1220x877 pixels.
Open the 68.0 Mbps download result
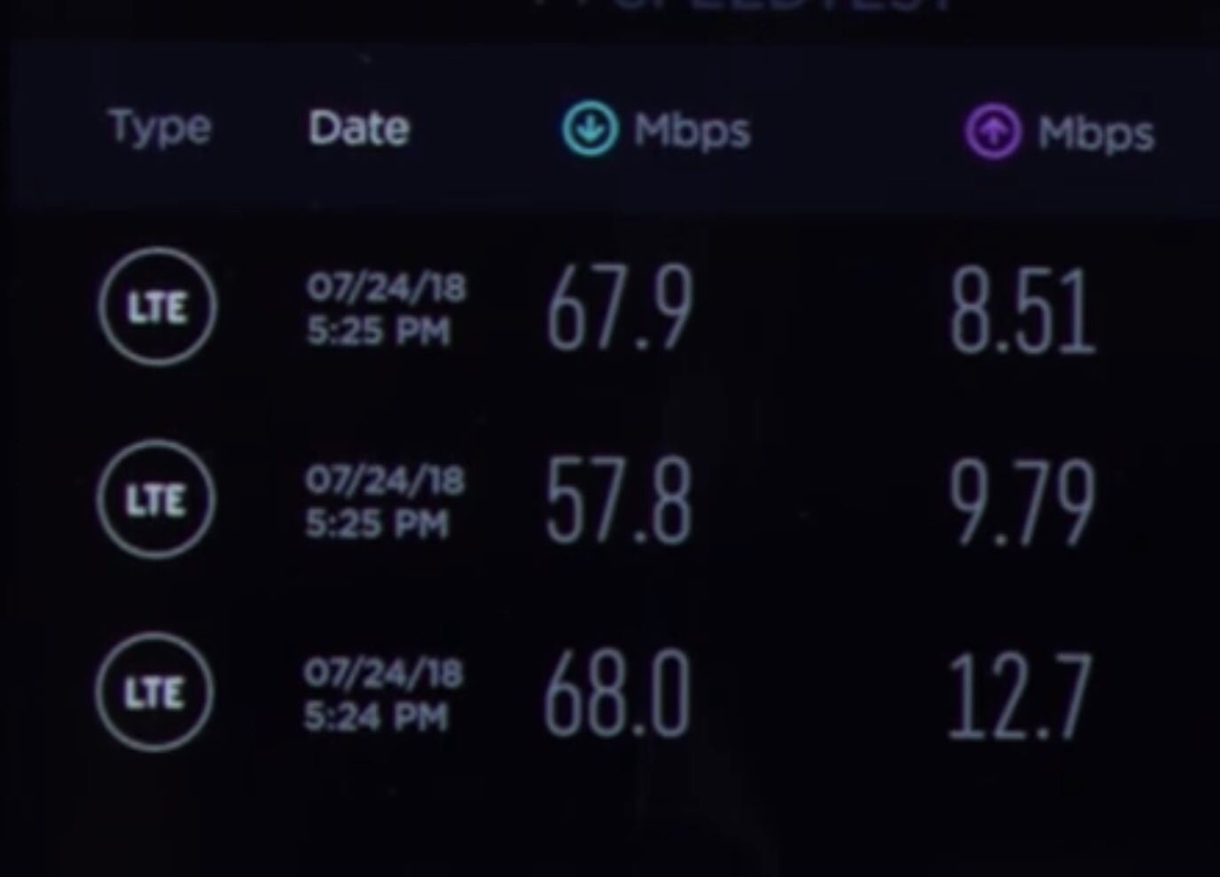pos(616,694)
